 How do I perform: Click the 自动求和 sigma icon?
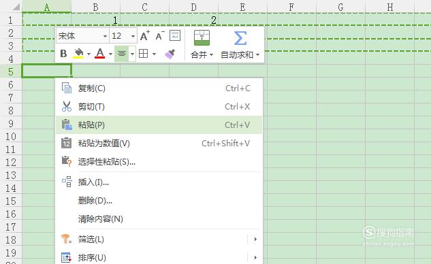pos(240,38)
